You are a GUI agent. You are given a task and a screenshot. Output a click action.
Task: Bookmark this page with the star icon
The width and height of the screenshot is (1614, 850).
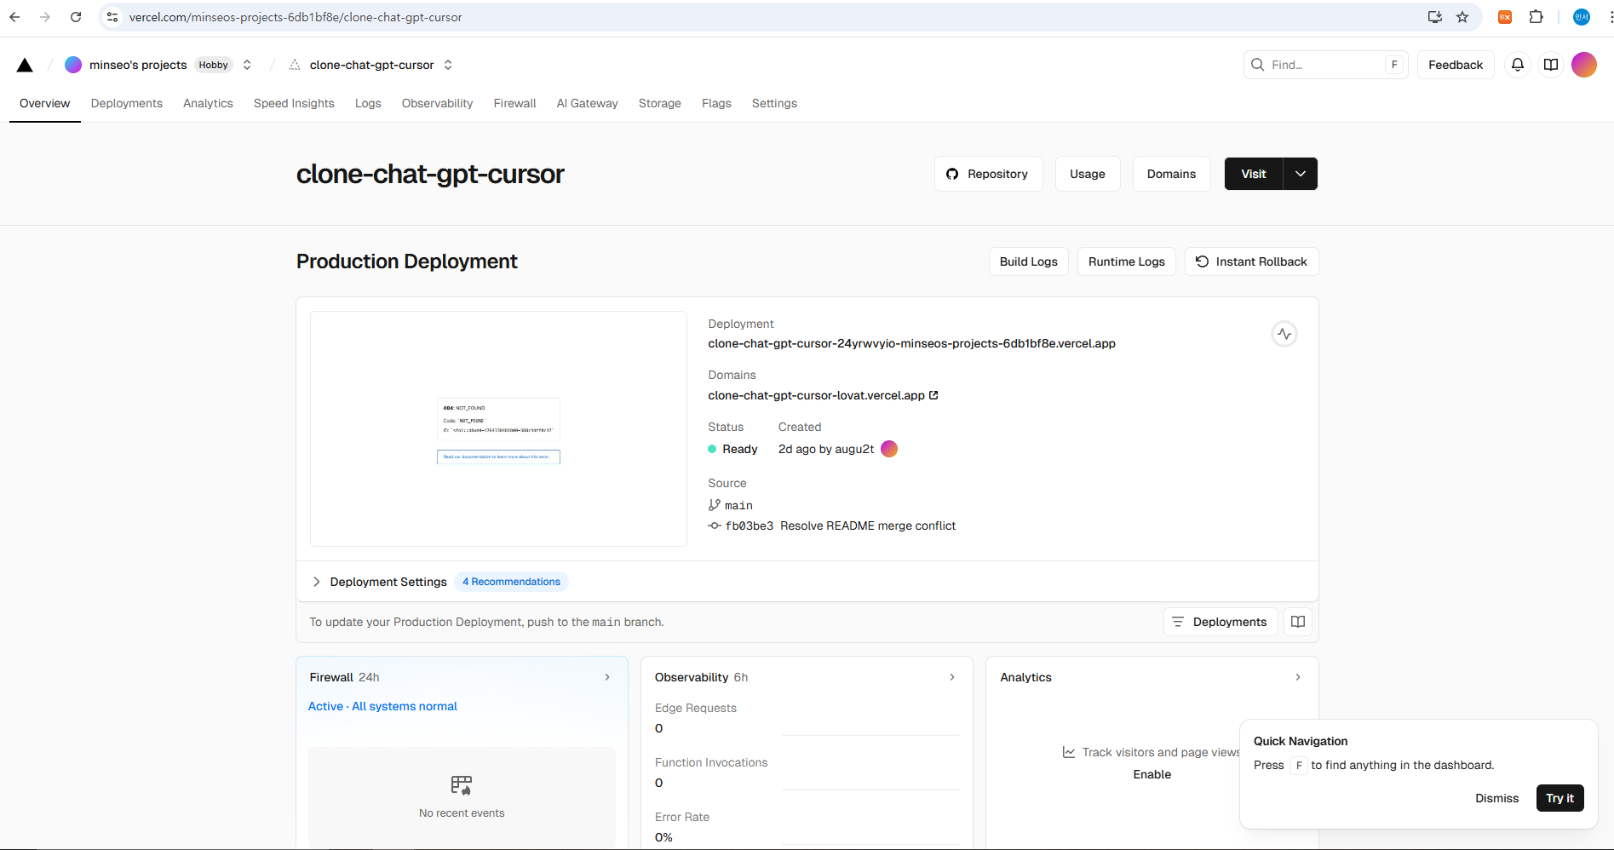(1462, 17)
